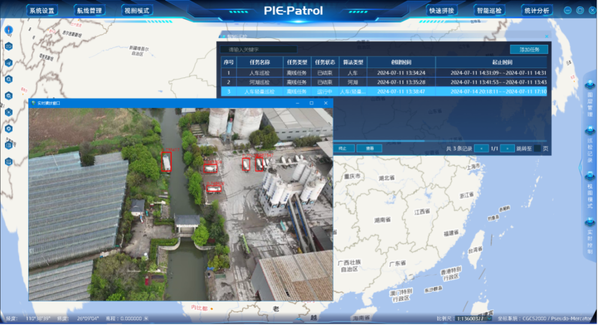Image resolution: width=598 pixels, height=326 pixels.
Task: Click the 添加任务 button
Action: click(x=529, y=49)
